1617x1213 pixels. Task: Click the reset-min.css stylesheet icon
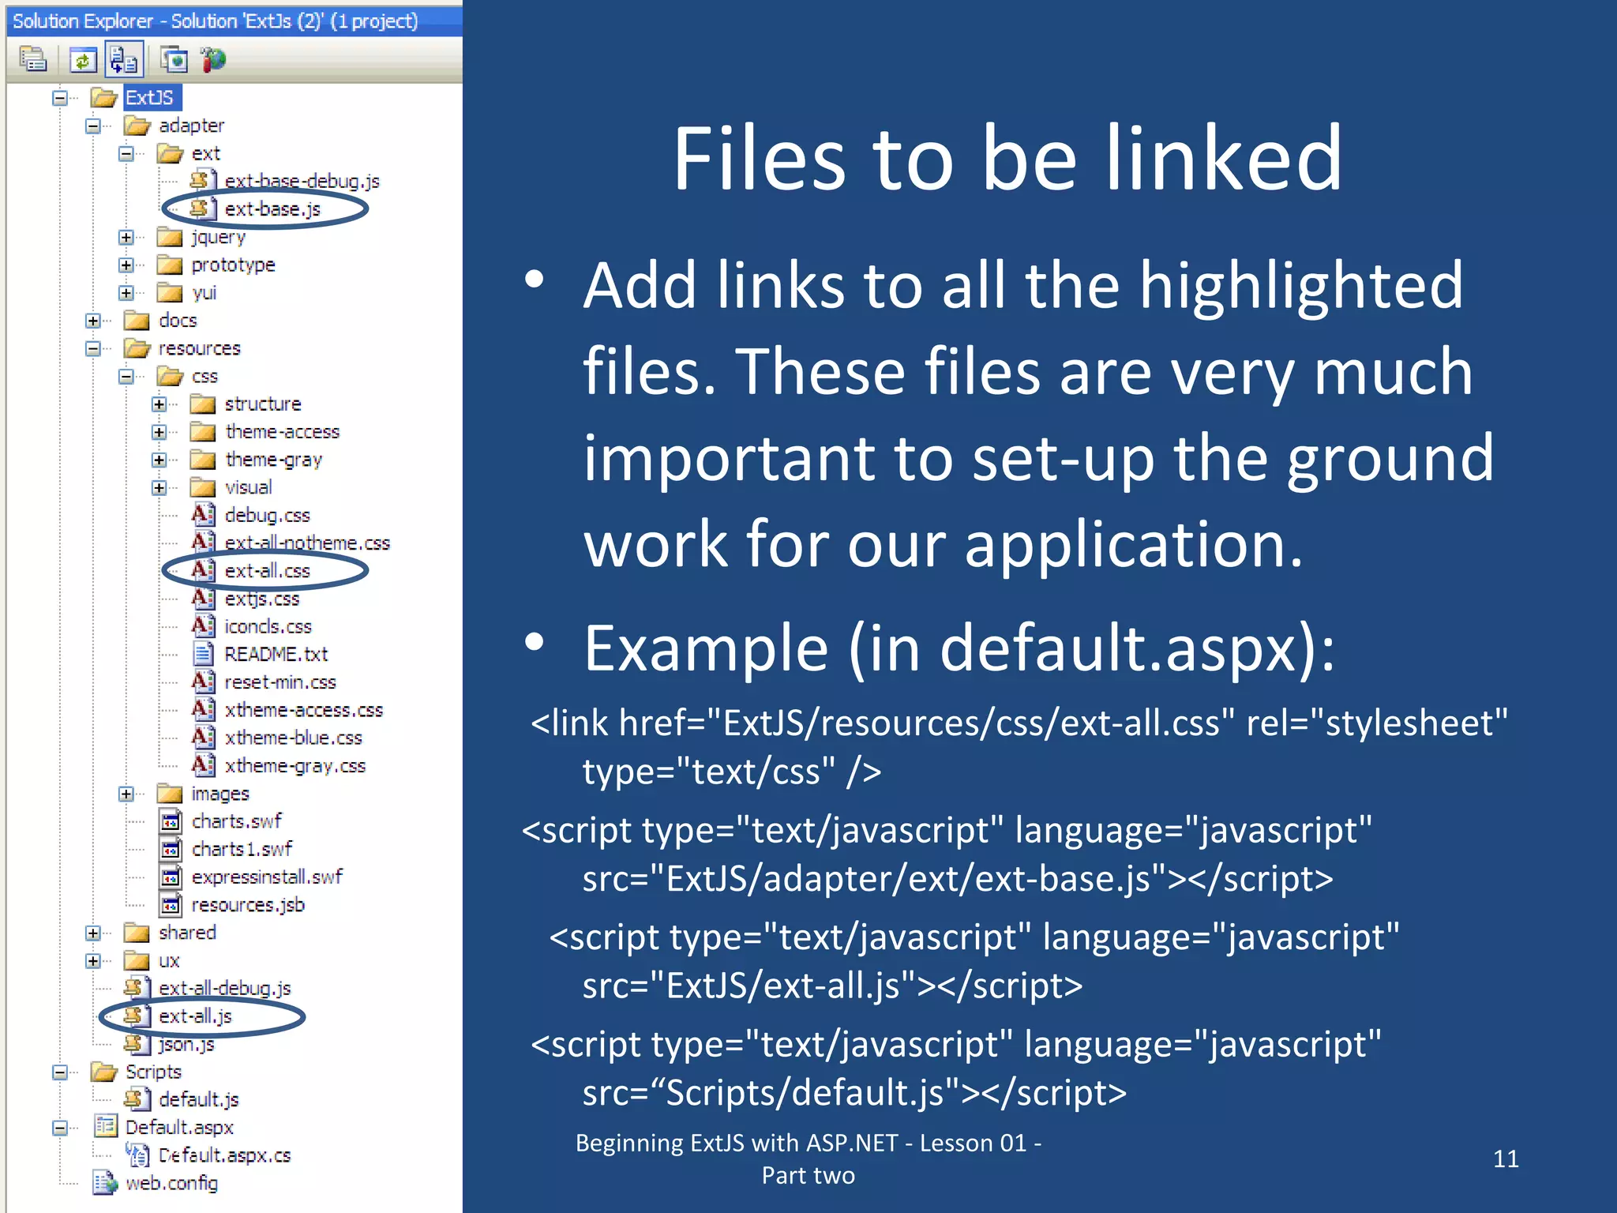[x=203, y=682]
